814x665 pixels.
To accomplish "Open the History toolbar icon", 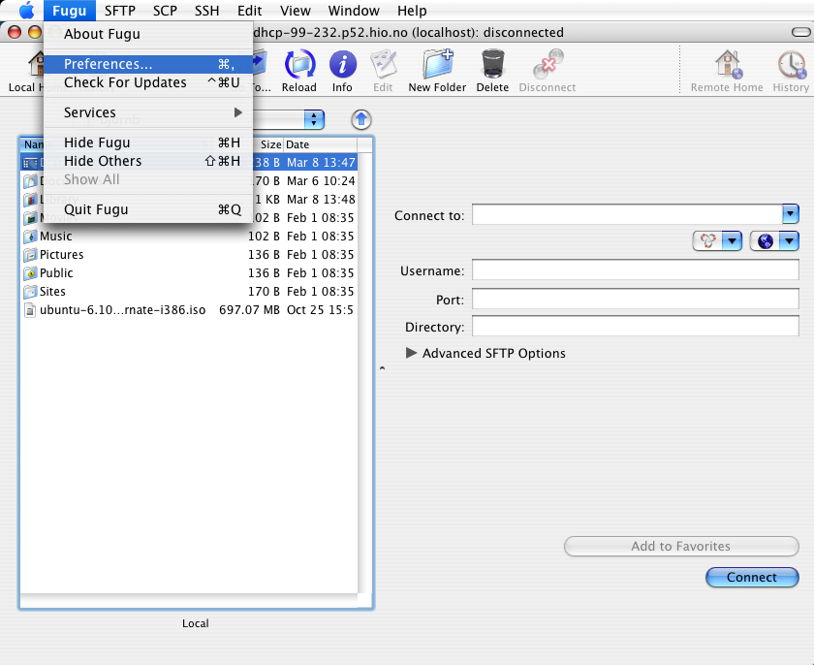I will point(791,64).
